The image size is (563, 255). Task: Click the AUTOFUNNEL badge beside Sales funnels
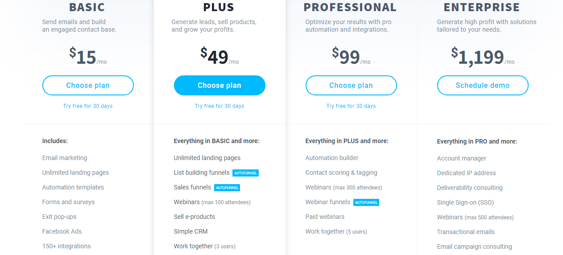(x=227, y=188)
